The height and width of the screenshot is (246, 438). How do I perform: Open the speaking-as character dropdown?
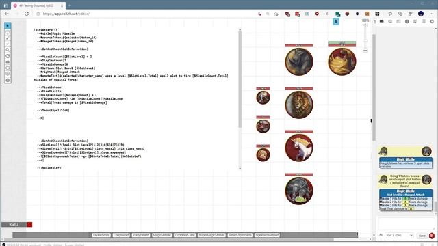399,236
